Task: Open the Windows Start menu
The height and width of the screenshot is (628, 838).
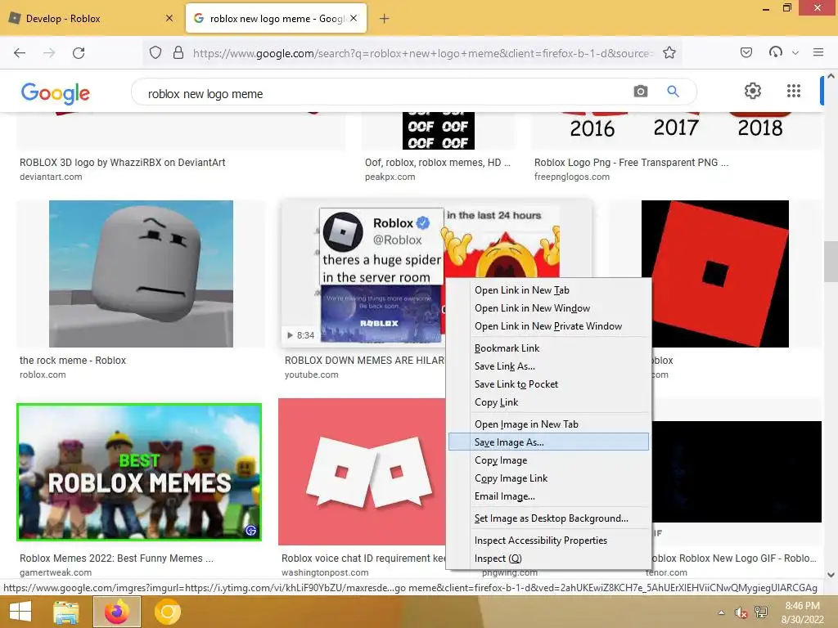Action: (x=20, y=612)
